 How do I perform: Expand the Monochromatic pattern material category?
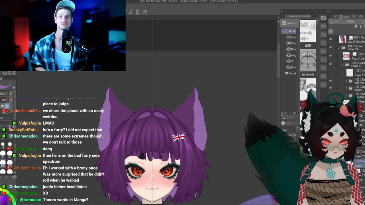click(x=286, y=43)
